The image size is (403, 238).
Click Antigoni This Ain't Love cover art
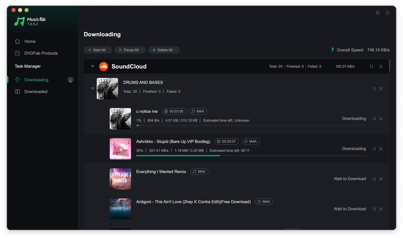120,209
